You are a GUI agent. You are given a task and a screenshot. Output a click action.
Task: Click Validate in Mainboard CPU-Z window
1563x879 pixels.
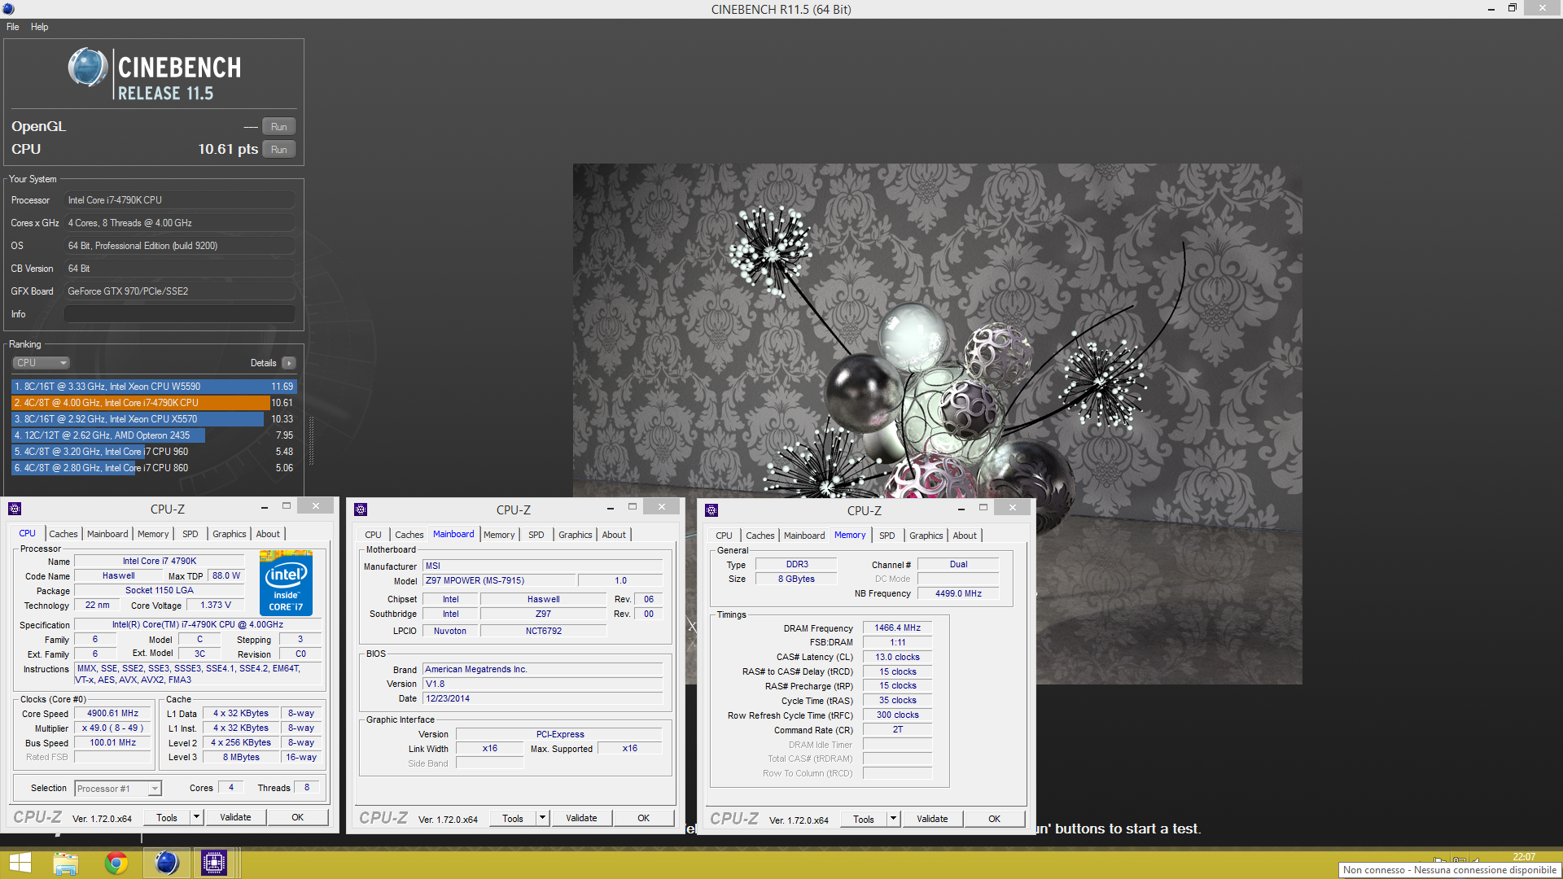pyautogui.click(x=581, y=818)
